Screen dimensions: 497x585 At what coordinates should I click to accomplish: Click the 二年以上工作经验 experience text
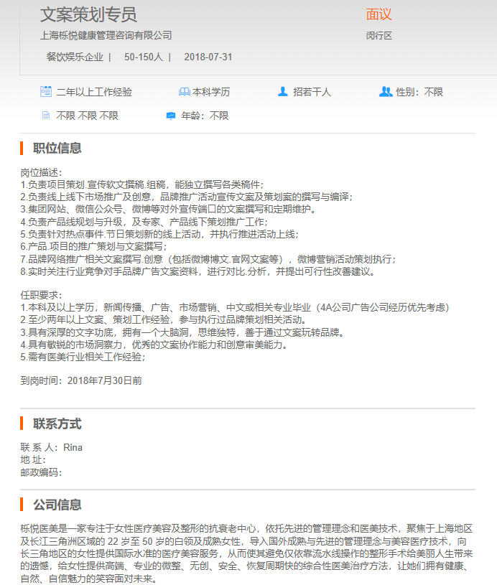(x=94, y=92)
